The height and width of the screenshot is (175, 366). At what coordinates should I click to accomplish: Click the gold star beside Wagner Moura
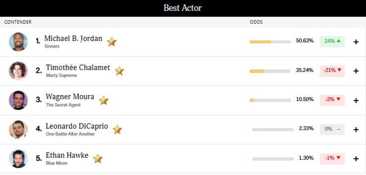(104, 100)
